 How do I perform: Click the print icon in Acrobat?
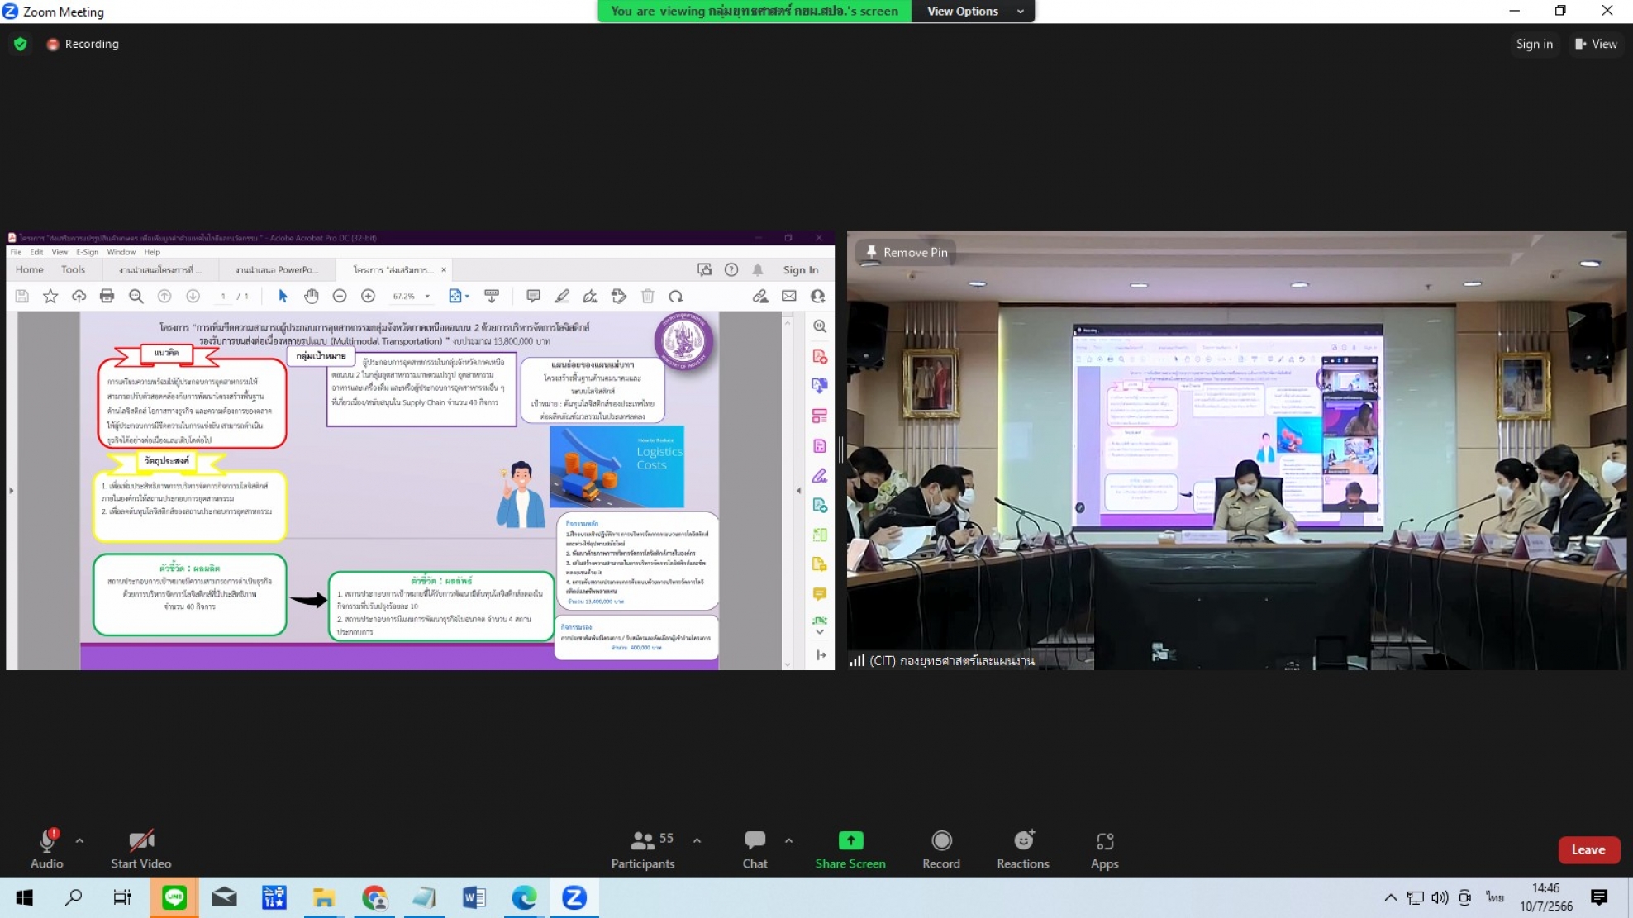click(107, 296)
